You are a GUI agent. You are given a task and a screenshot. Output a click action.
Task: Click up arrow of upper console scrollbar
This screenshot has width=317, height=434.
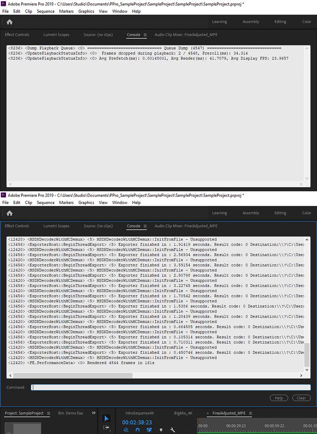click(306, 48)
